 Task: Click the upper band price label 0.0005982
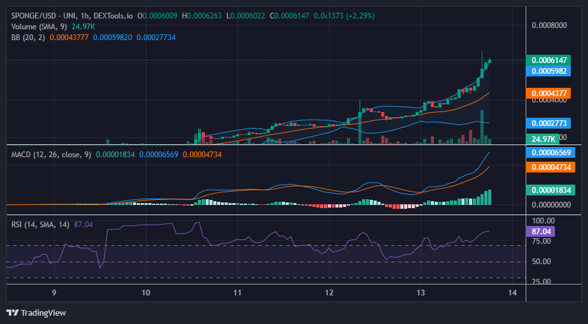549,71
